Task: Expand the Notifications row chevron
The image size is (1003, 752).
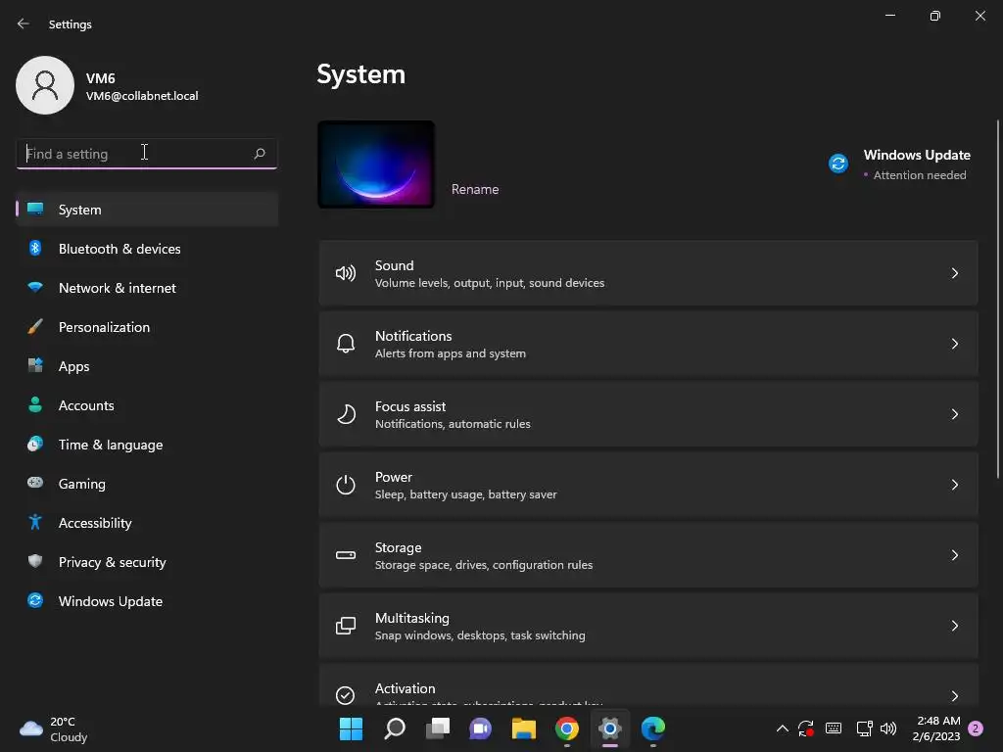Action: pos(954,344)
